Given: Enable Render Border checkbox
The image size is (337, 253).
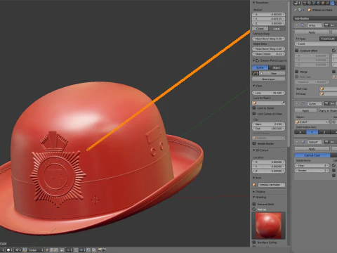Looking at the screenshot, I should (254, 143).
